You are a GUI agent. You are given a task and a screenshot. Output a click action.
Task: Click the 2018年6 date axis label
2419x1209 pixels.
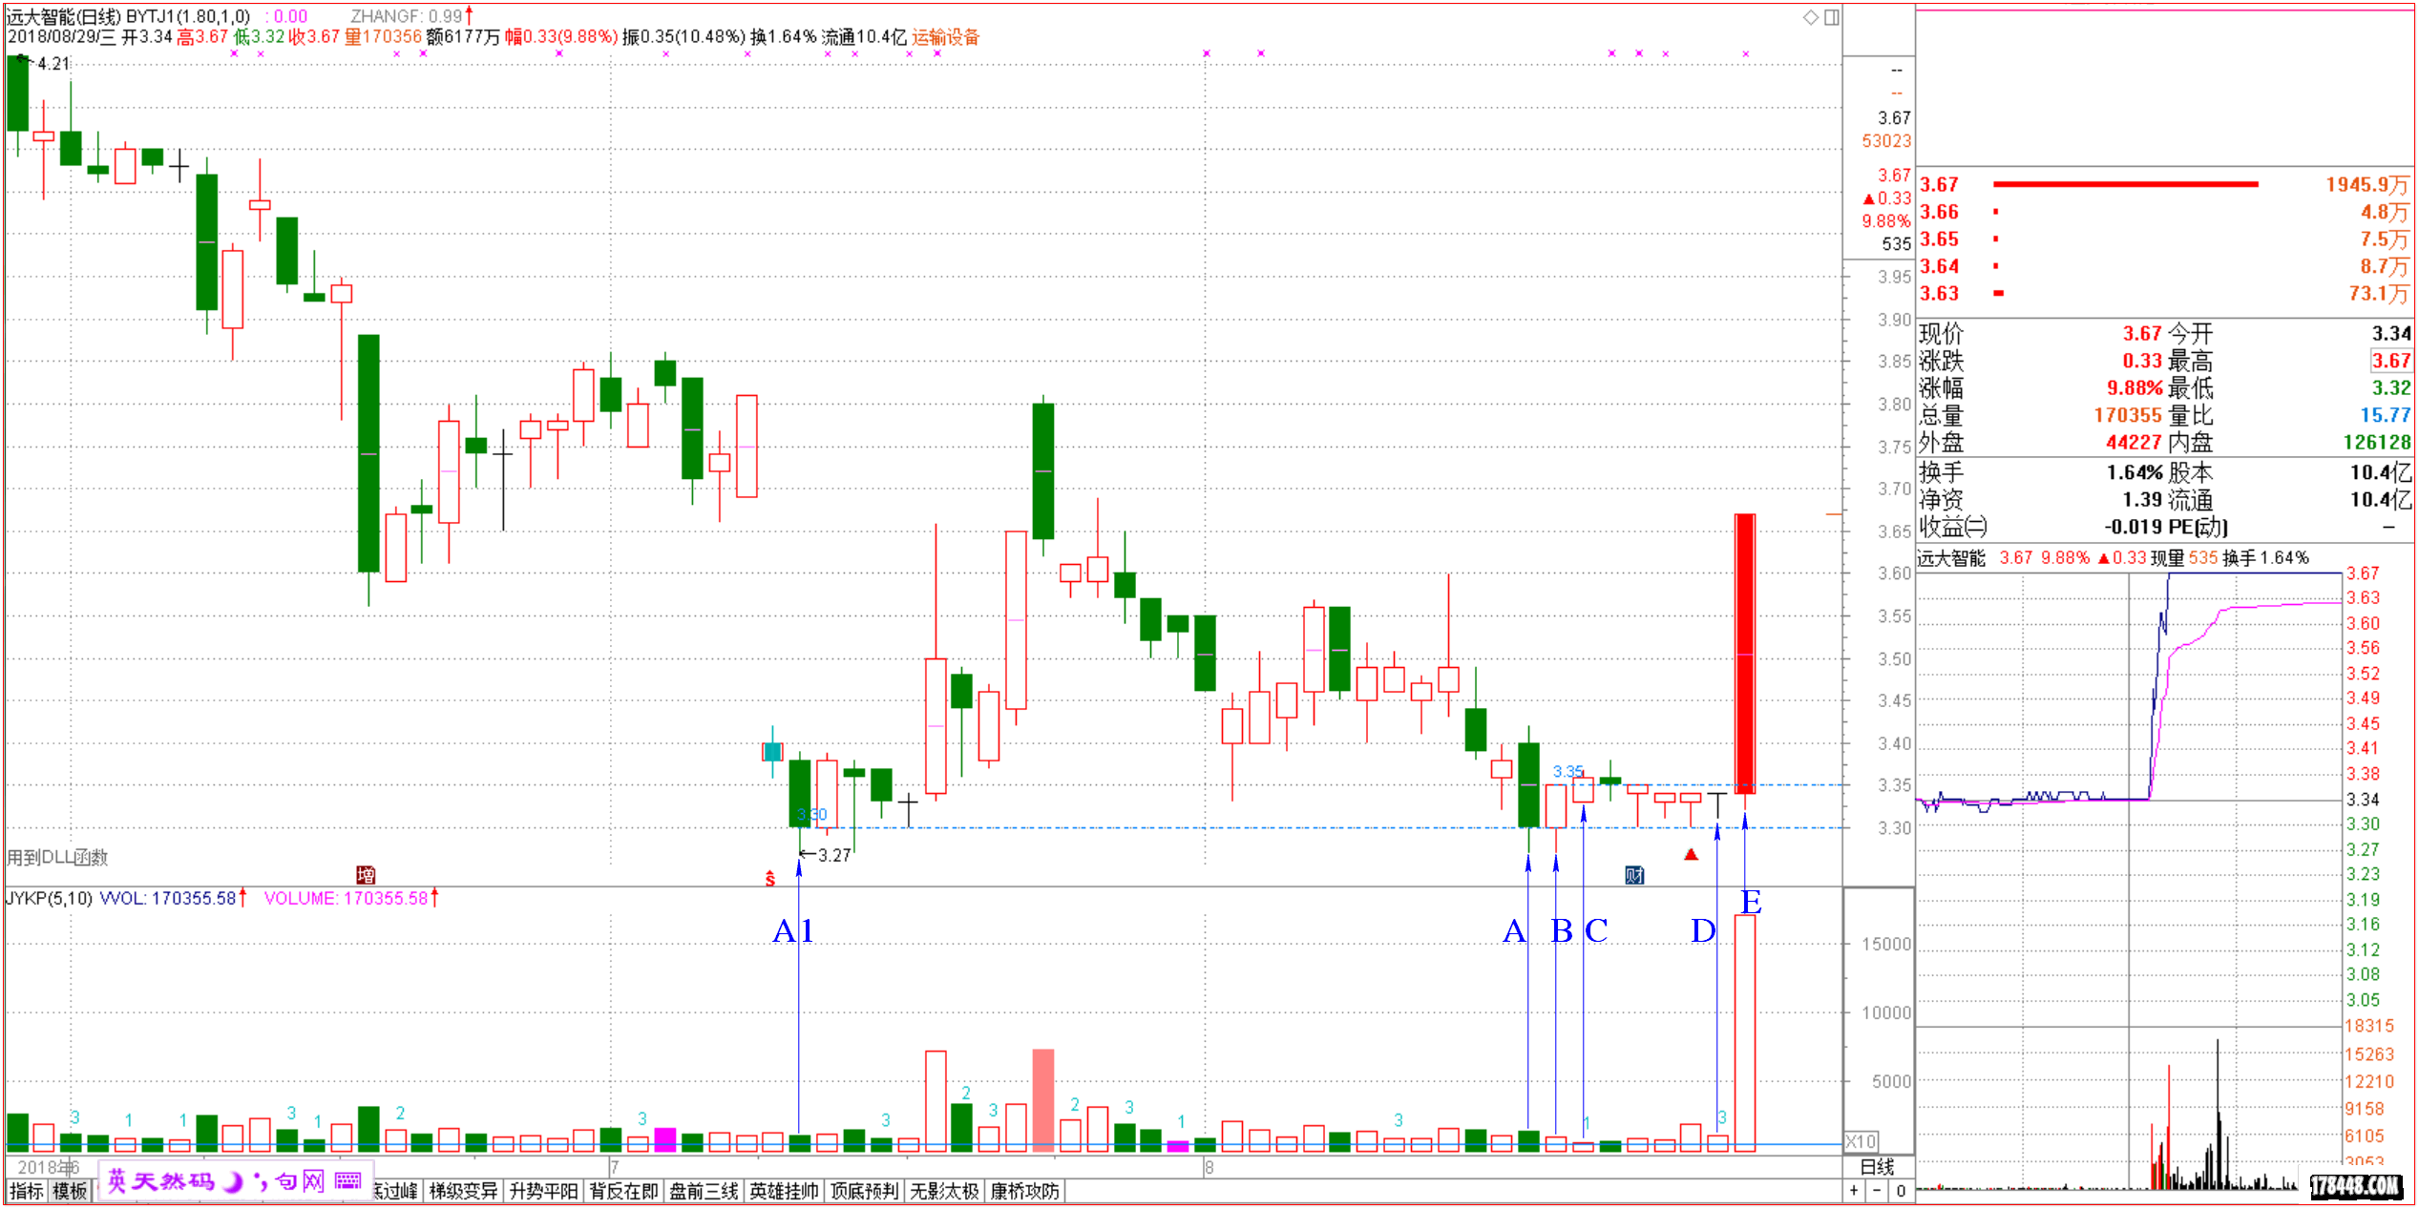click(48, 1167)
